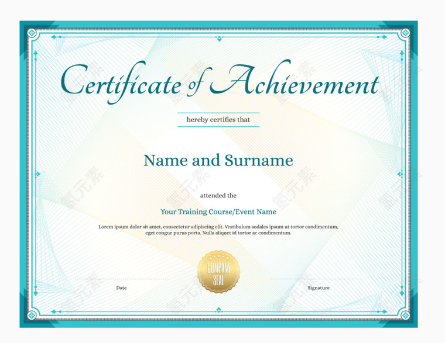This screenshot has height=343, width=445.
Task: Click the right middle border ornament
Action: 400,174
